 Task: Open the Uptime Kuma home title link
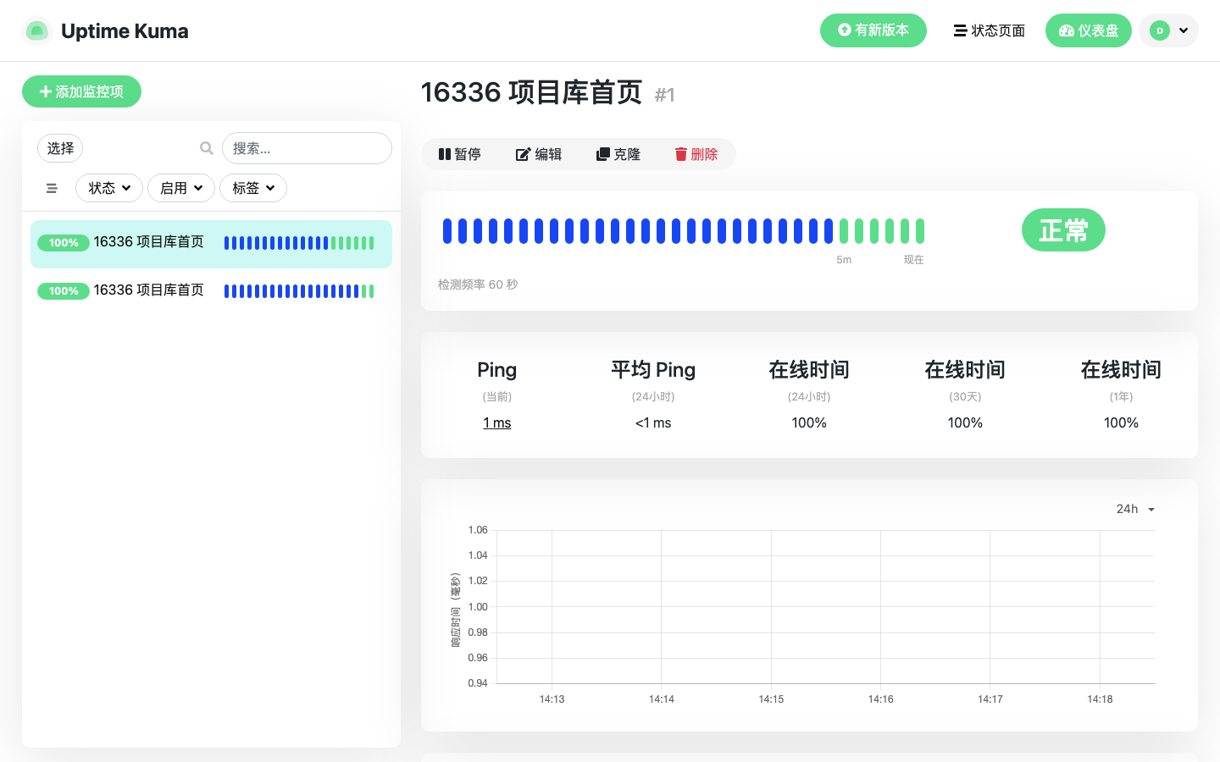pyautogui.click(x=125, y=31)
